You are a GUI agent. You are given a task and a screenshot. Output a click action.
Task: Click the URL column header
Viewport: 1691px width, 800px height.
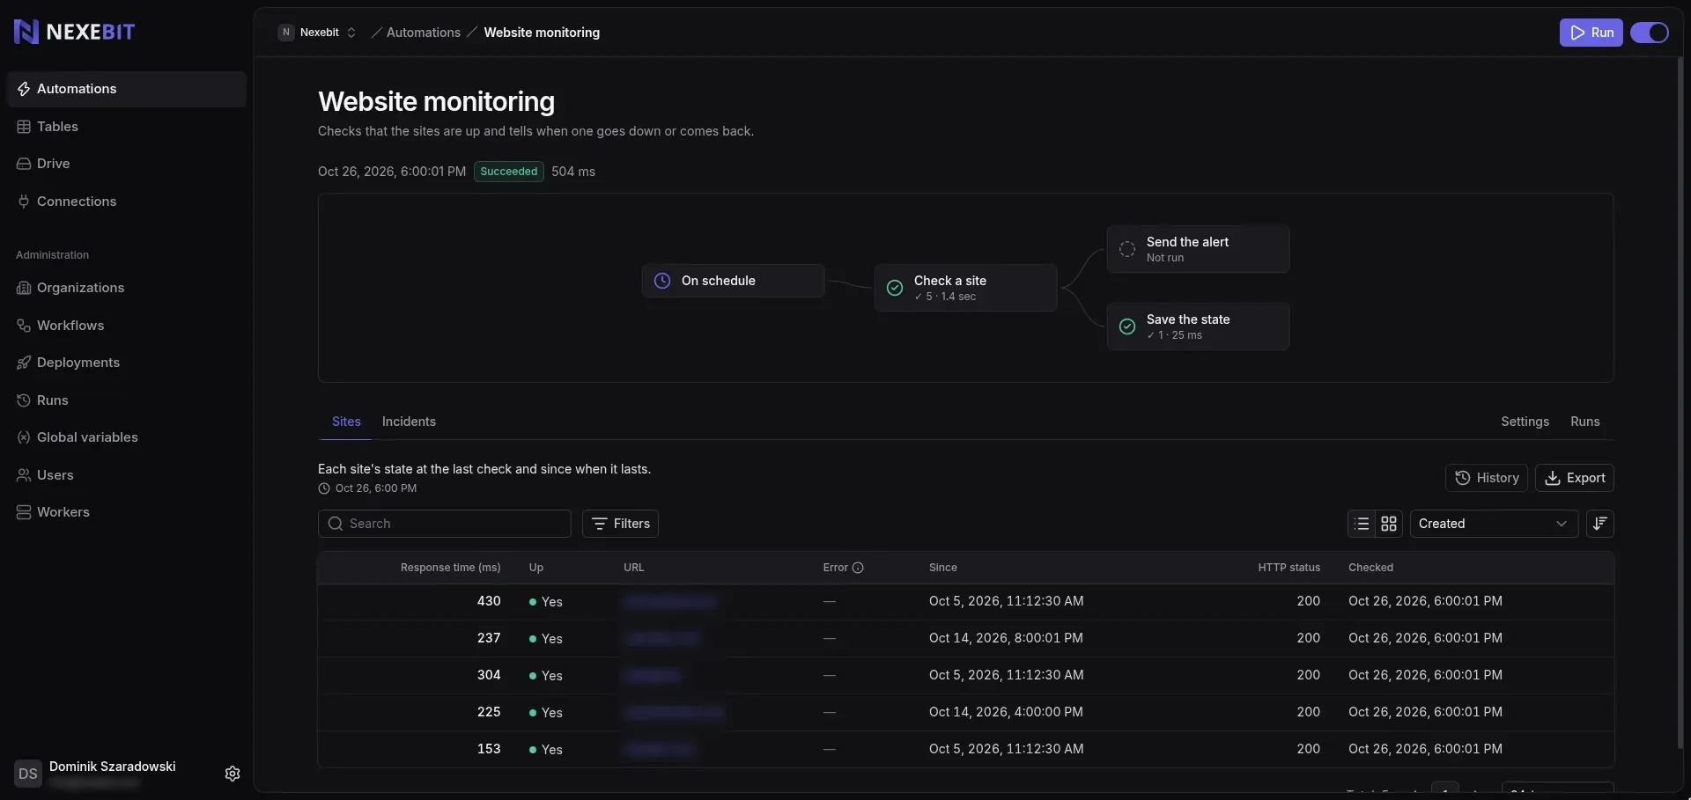633,568
